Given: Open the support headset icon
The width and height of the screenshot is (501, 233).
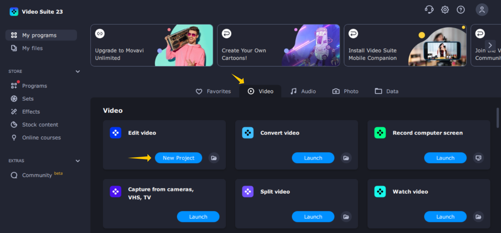Looking at the screenshot, I should tap(429, 10).
